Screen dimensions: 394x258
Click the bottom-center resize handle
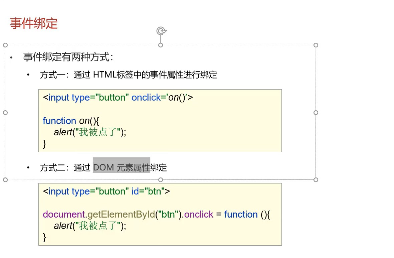(x=161, y=180)
